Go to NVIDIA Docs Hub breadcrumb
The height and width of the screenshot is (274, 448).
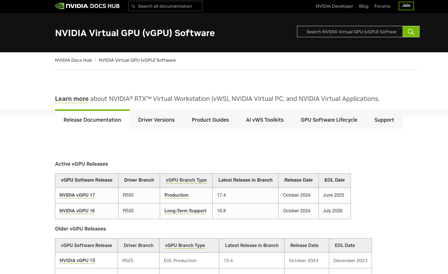tap(73, 60)
